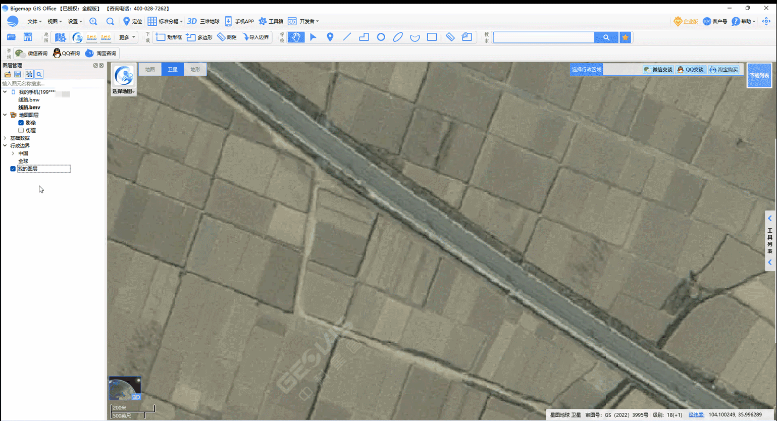Toggle the 我的图层 checkbox
This screenshot has width=777, height=421.
(x=13, y=169)
